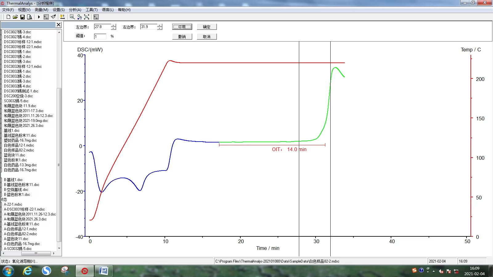Click the undo zoom toolbar icon
The image size is (493, 277).
[x=79, y=17]
